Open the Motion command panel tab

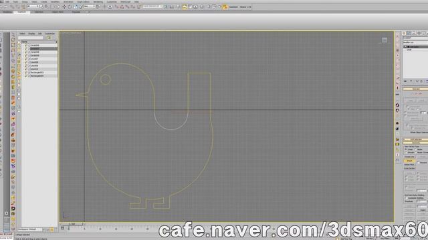click(x=419, y=33)
